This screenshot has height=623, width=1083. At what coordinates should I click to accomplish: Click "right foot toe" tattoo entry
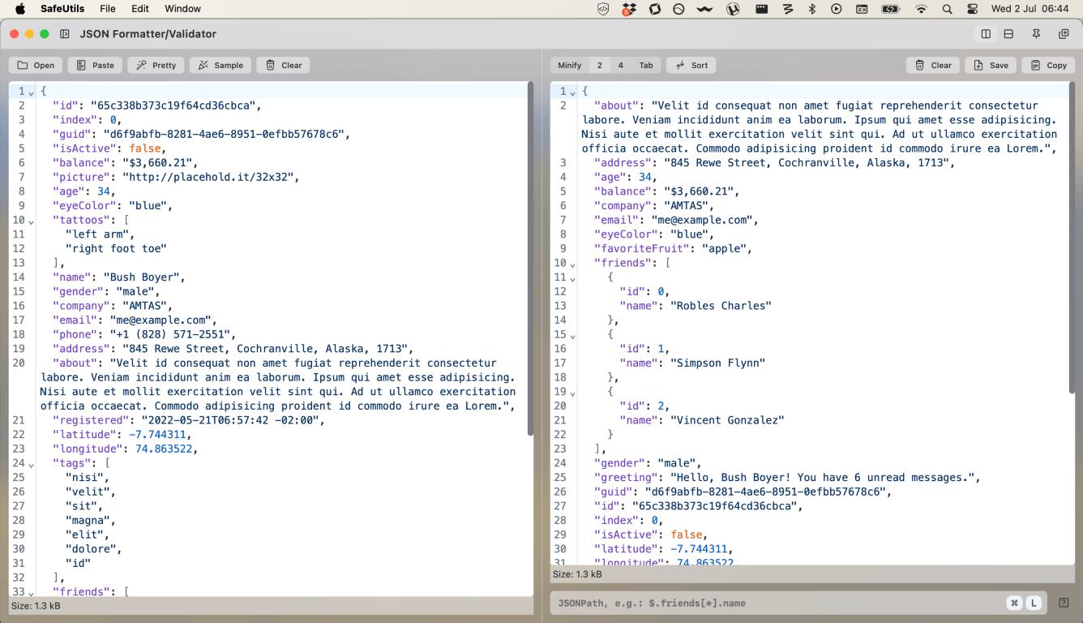116,249
